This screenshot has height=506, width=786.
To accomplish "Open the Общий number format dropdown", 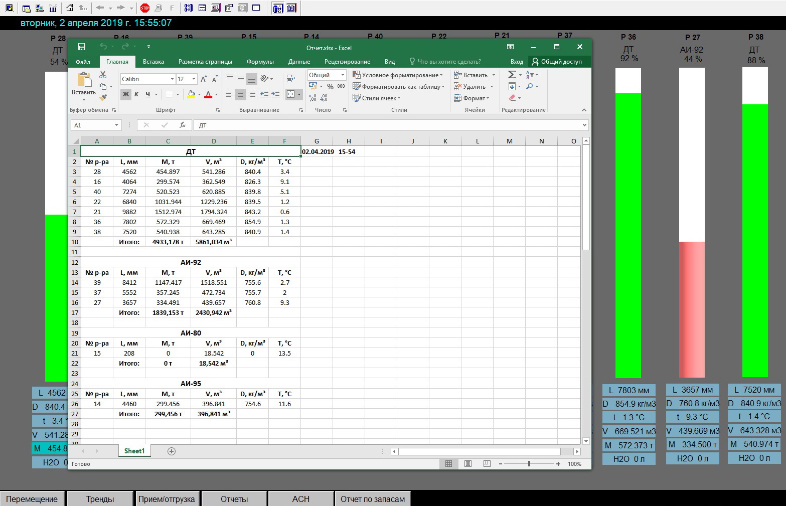I will [343, 75].
